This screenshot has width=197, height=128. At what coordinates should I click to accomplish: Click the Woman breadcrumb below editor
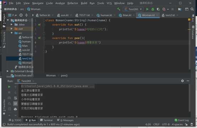51,75
